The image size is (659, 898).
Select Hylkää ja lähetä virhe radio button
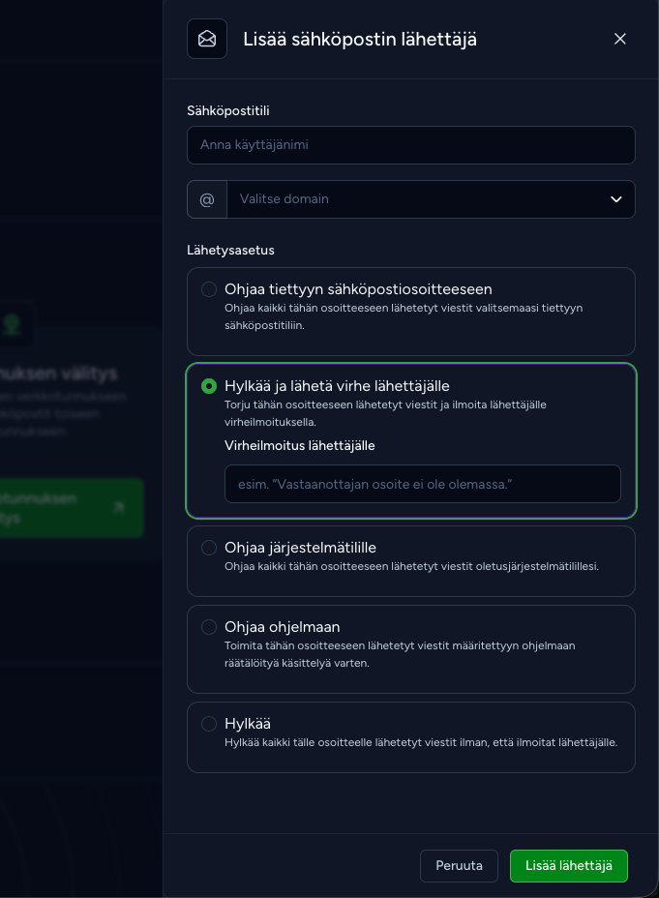pyautogui.click(x=209, y=386)
